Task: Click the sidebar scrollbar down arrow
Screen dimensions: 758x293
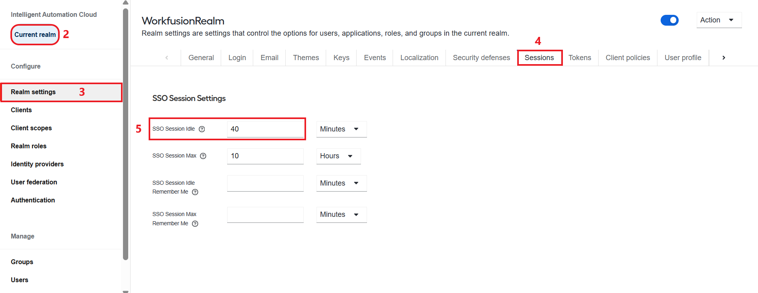Action: point(125,291)
